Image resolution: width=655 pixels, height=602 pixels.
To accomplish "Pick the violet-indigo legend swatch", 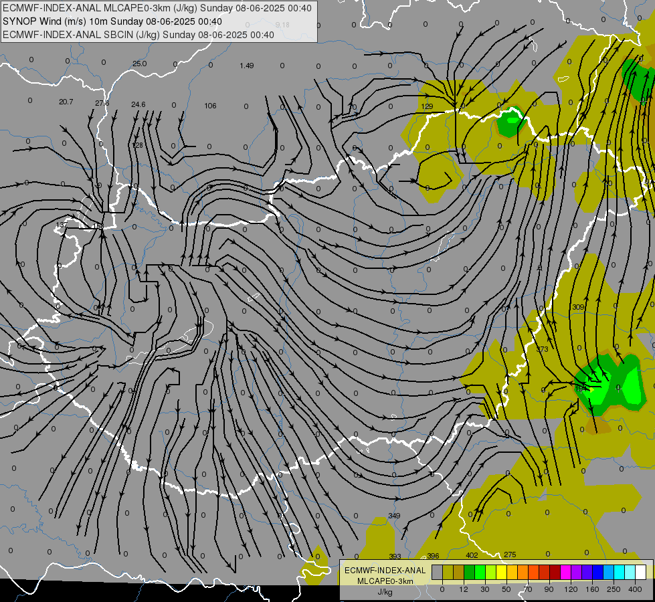I will [x=587, y=572].
